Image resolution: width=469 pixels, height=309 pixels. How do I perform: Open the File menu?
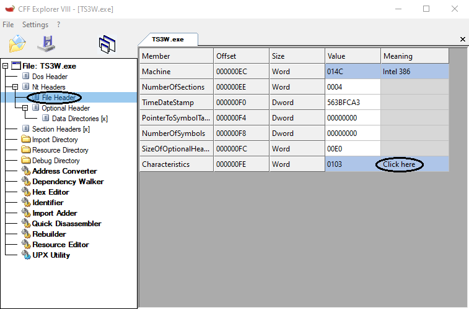point(8,25)
